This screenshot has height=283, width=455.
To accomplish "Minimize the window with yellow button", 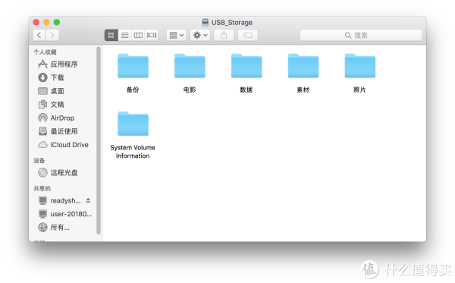I will point(46,22).
